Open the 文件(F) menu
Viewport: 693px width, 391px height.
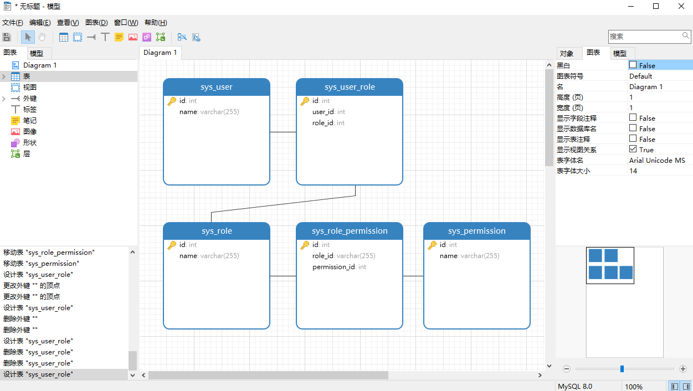[x=12, y=23]
